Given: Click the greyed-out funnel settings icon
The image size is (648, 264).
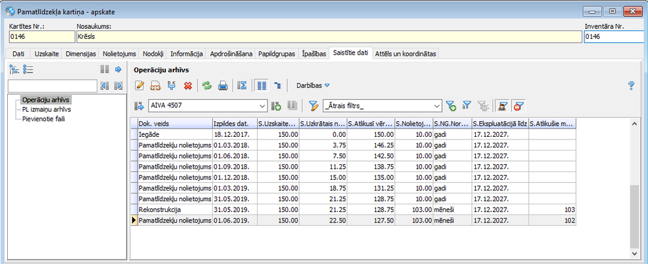Looking at the screenshot, I should click(482, 106).
